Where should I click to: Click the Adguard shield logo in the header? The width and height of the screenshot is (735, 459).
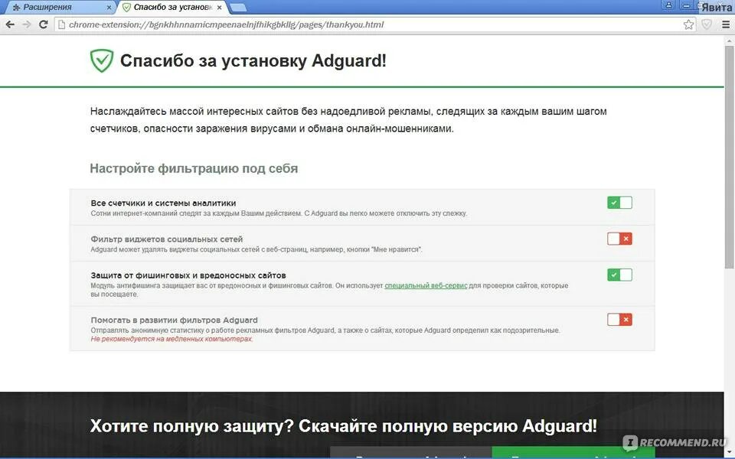click(102, 60)
